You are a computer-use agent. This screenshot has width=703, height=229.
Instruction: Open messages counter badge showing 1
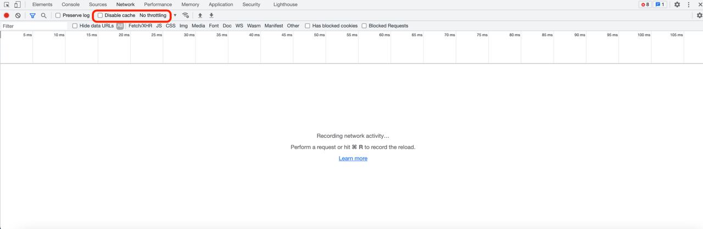pos(660,4)
